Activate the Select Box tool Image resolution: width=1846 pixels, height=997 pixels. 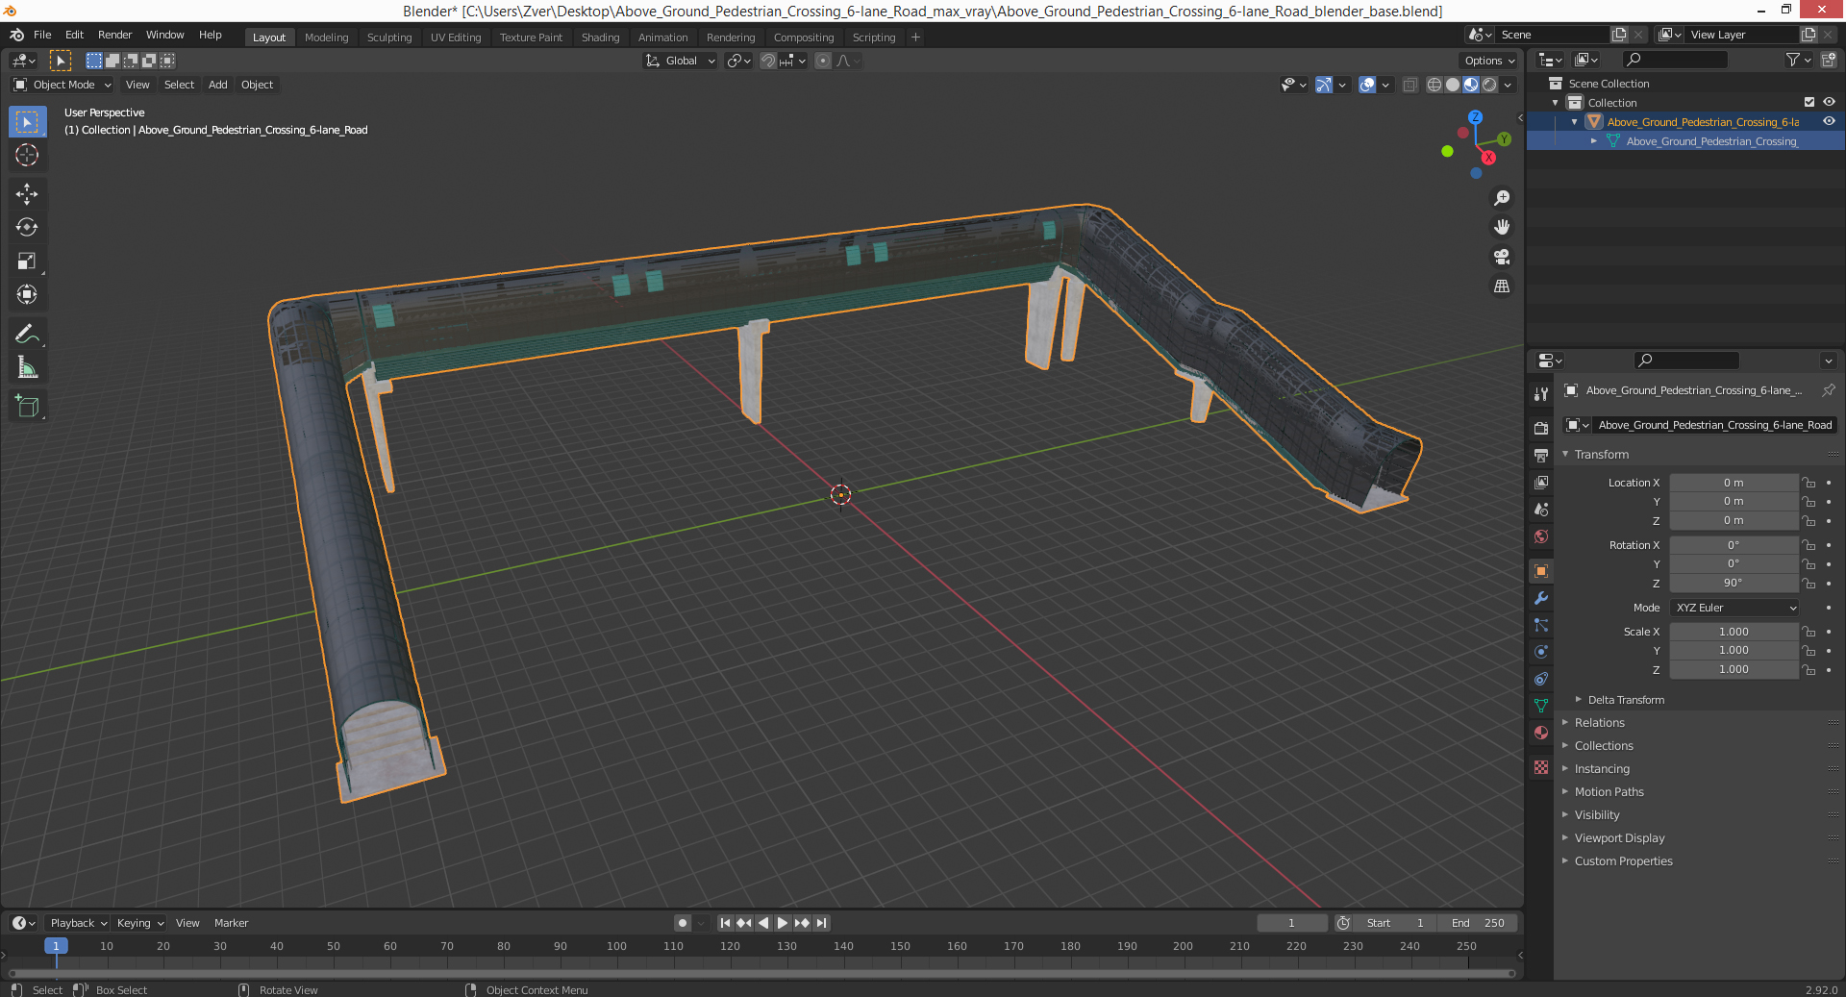coord(27,121)
